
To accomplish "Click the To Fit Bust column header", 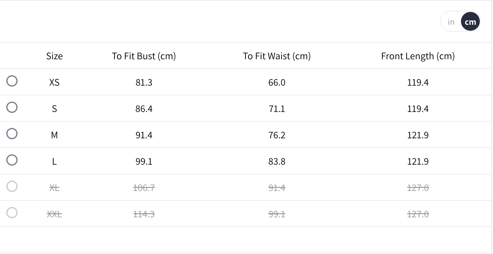I will coord(144,56).
